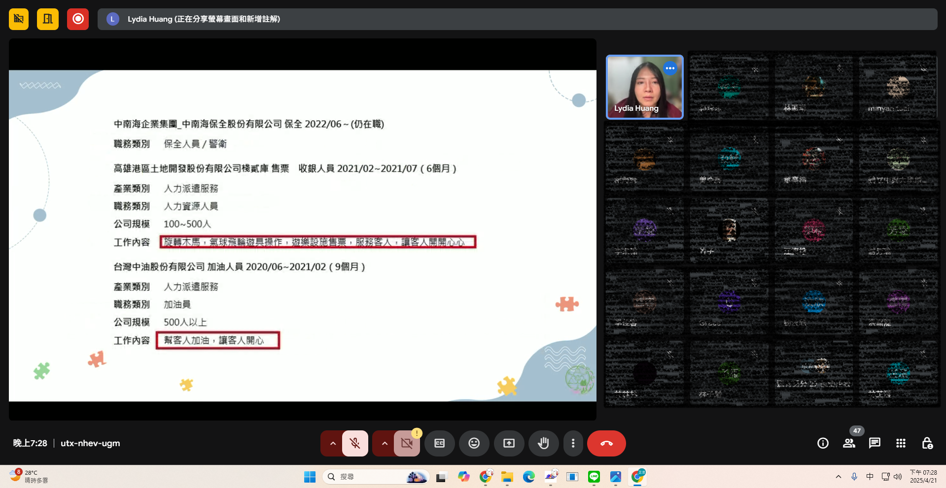
Task: Open host controls via the shield icon
Action: point(927,443)
